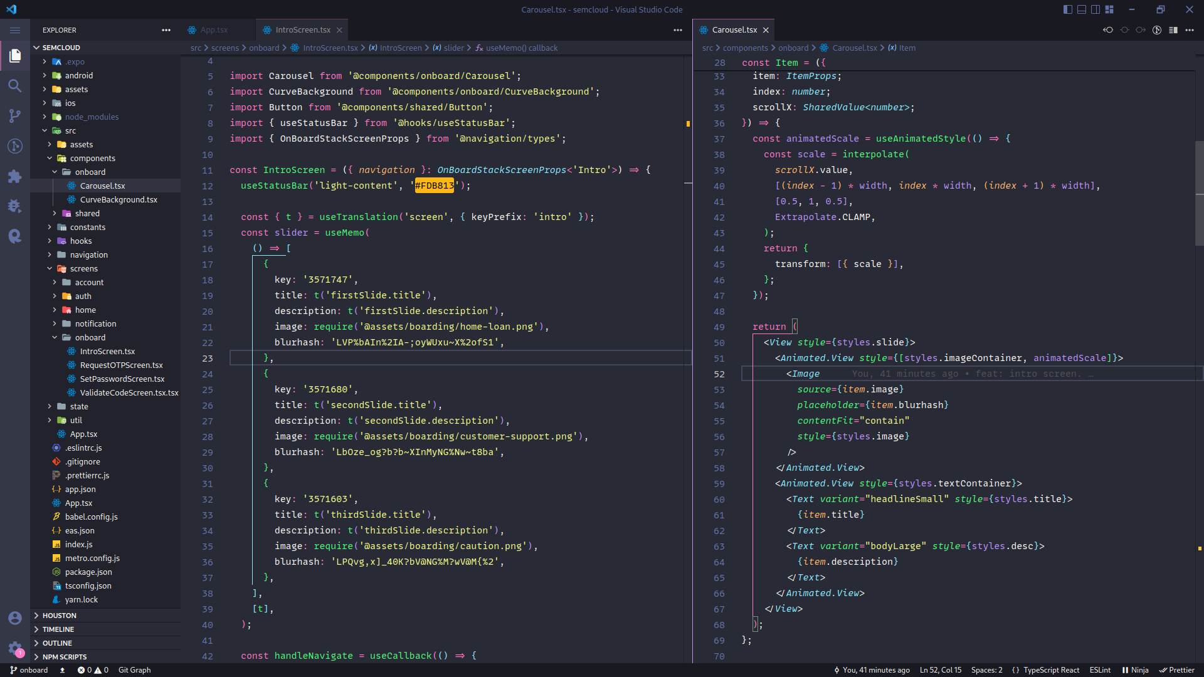Image resolution: width=1204 pixels, height=677 pixels.
Task: Click the errors and warnings indicator in status bar
Action: [93, 670]
